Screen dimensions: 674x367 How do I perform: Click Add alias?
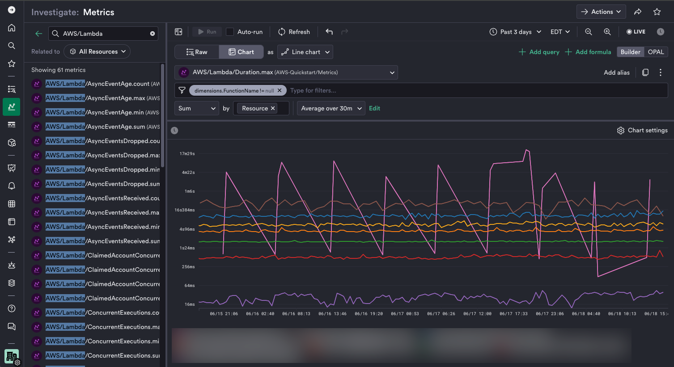(617, 72)
